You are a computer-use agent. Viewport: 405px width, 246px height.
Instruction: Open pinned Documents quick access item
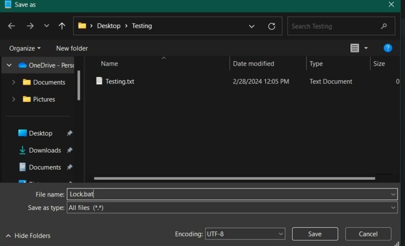point(40,167)
